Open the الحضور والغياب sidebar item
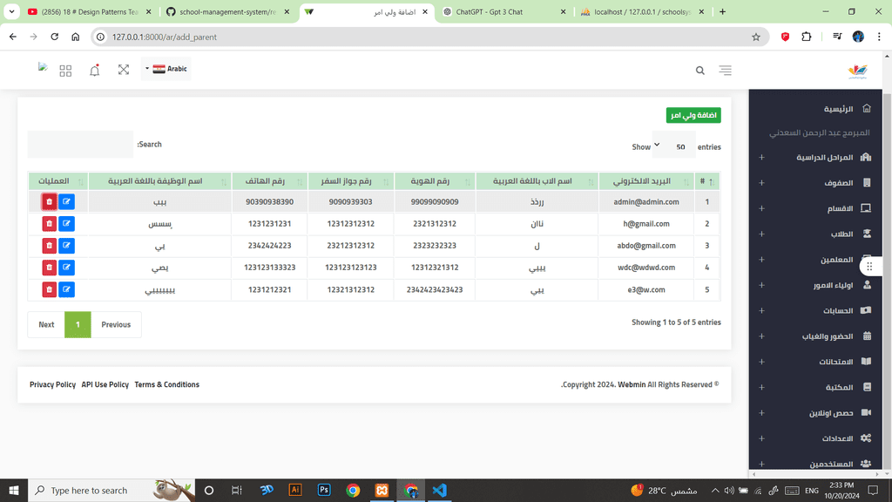The width and height of the screenshot is (892, 502). click(x=815, y=336)
